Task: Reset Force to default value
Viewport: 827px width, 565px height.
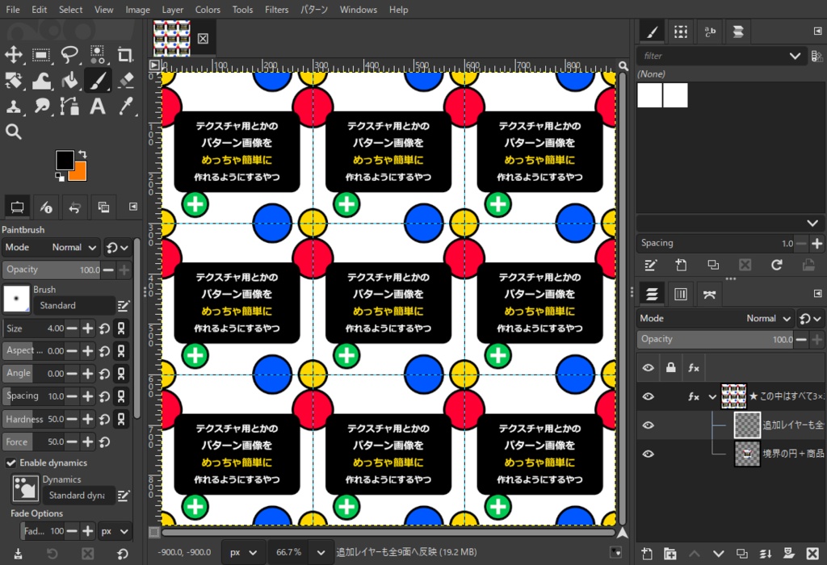Action: [x=104, y=442]
